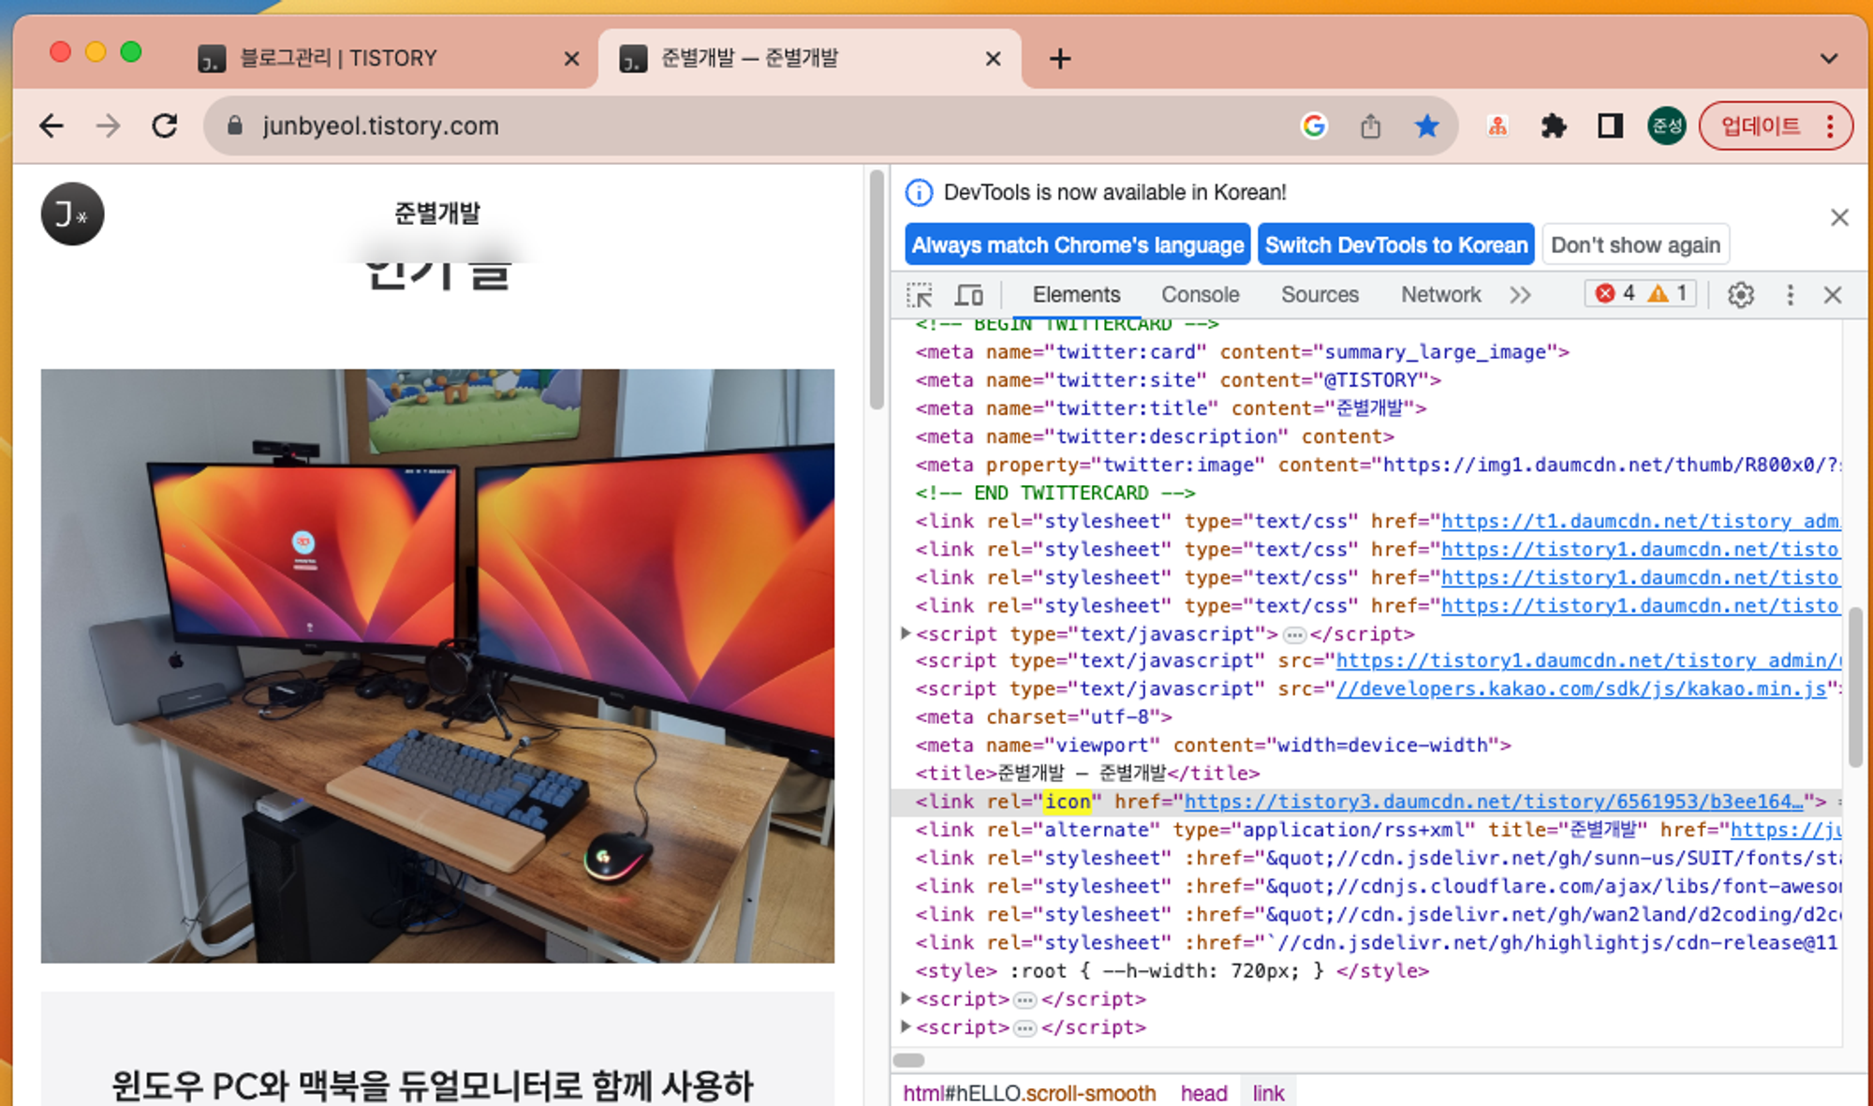Switch to the Console tab

[x=1200, y=295]
